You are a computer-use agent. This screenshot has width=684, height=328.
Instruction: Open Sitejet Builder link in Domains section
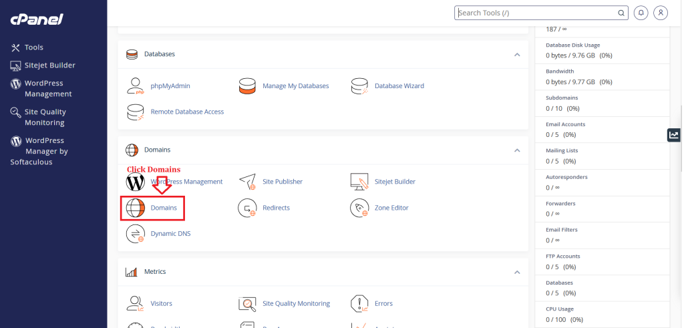click(395, 182)
